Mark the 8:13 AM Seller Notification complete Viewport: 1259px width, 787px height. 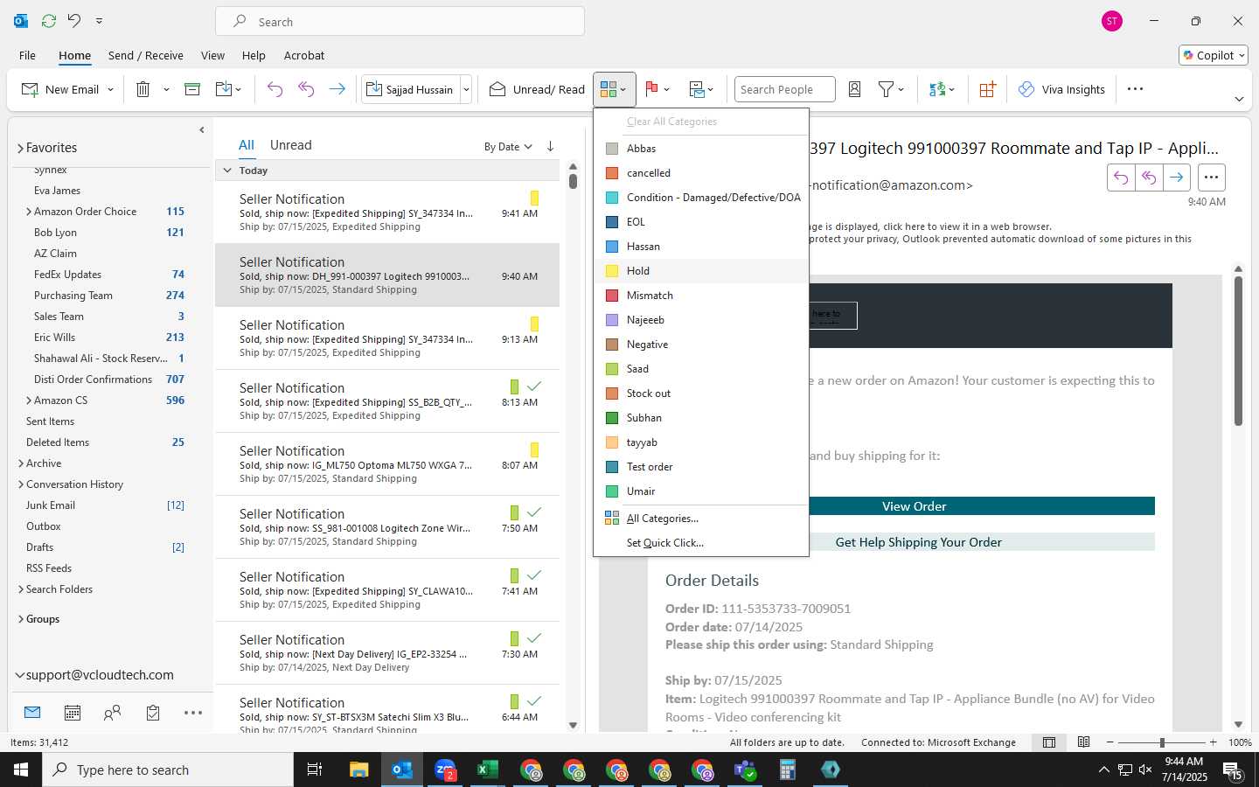point(534,386)
